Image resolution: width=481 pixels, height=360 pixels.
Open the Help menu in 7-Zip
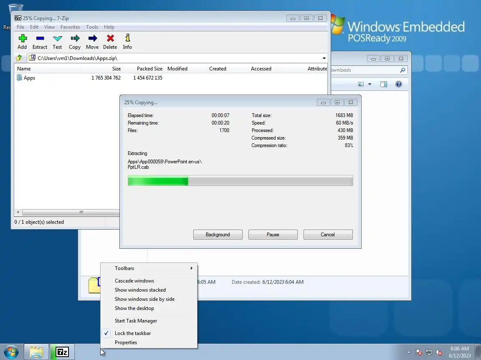click(109, 27)
